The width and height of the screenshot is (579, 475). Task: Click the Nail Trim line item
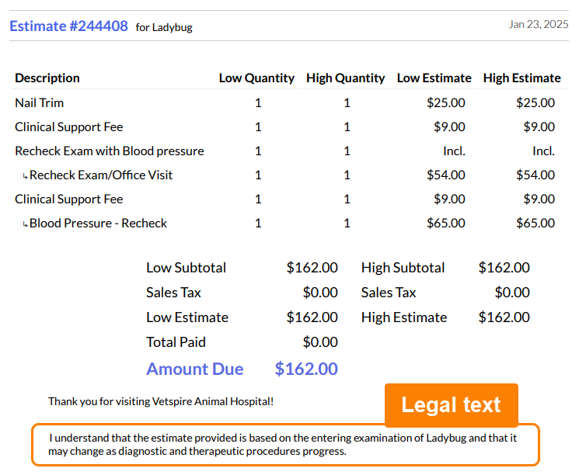click(40, 102)
